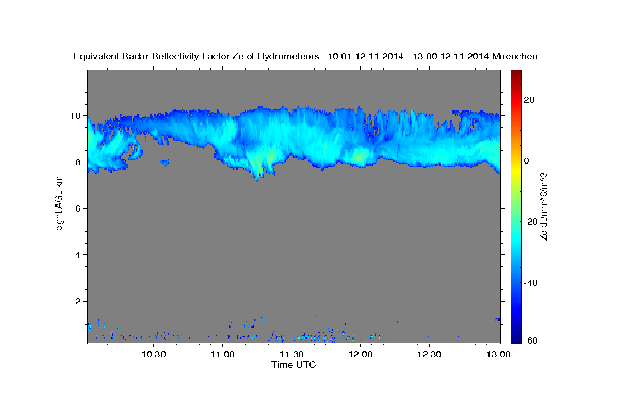Click the 'Height AGL km' axis title
The width and height of the screenshot is (619, 412).
point(59,206)
